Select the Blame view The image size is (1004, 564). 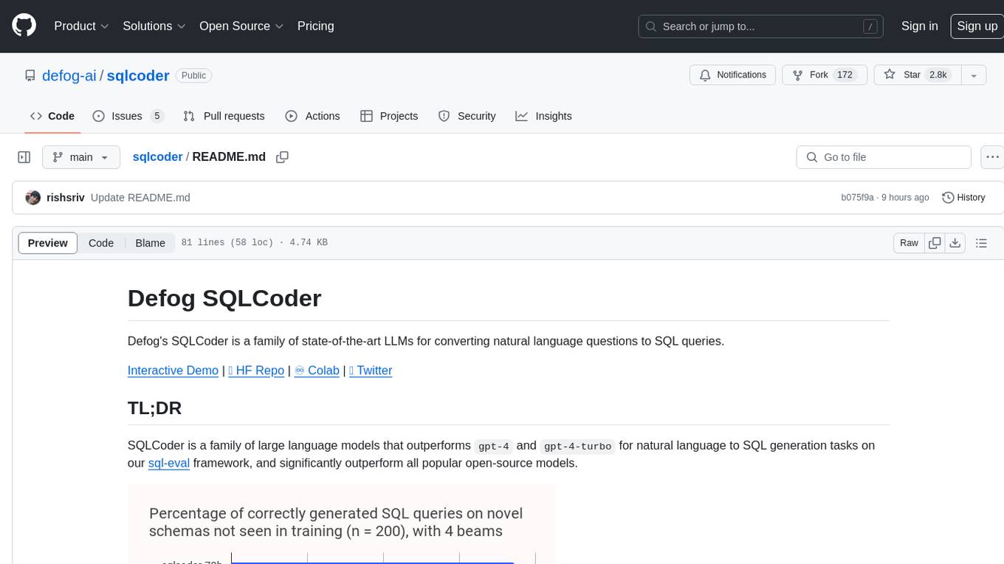(150, 243)
